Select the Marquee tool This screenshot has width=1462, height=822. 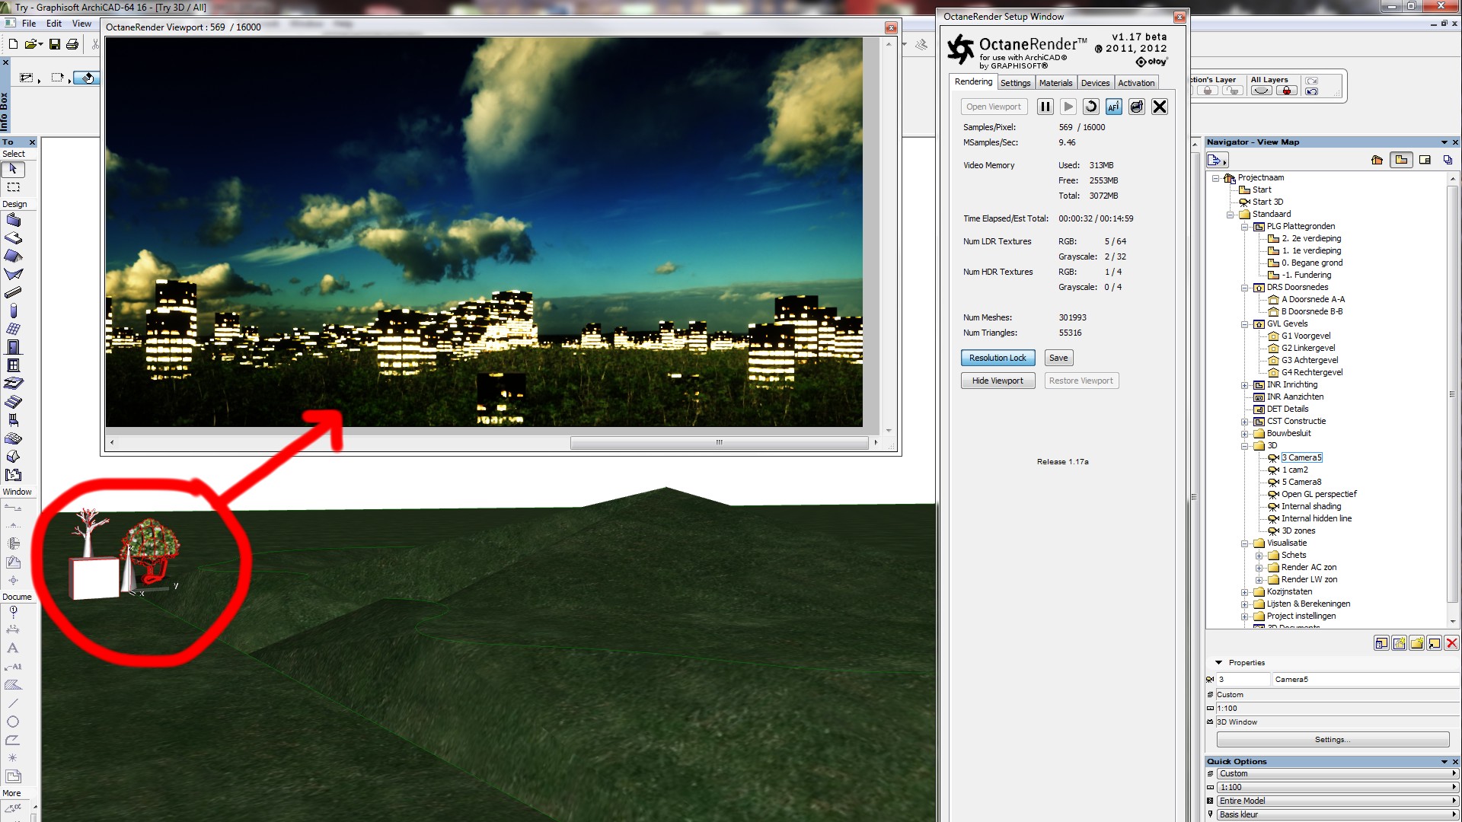coord(13,187)
